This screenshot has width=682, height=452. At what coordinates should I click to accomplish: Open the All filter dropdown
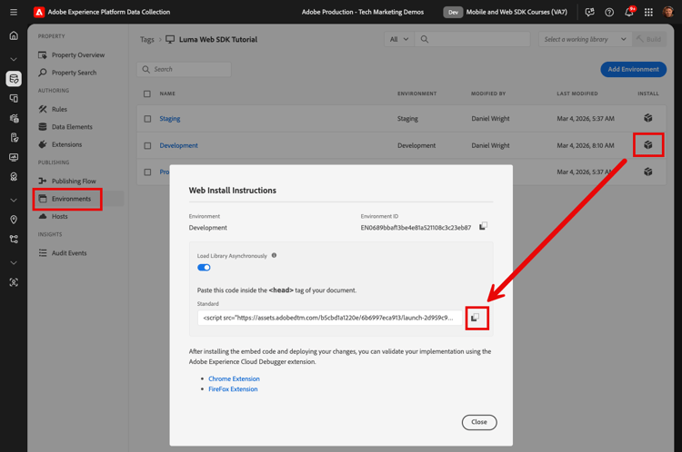pyautogui.click(x=399, y=39)
